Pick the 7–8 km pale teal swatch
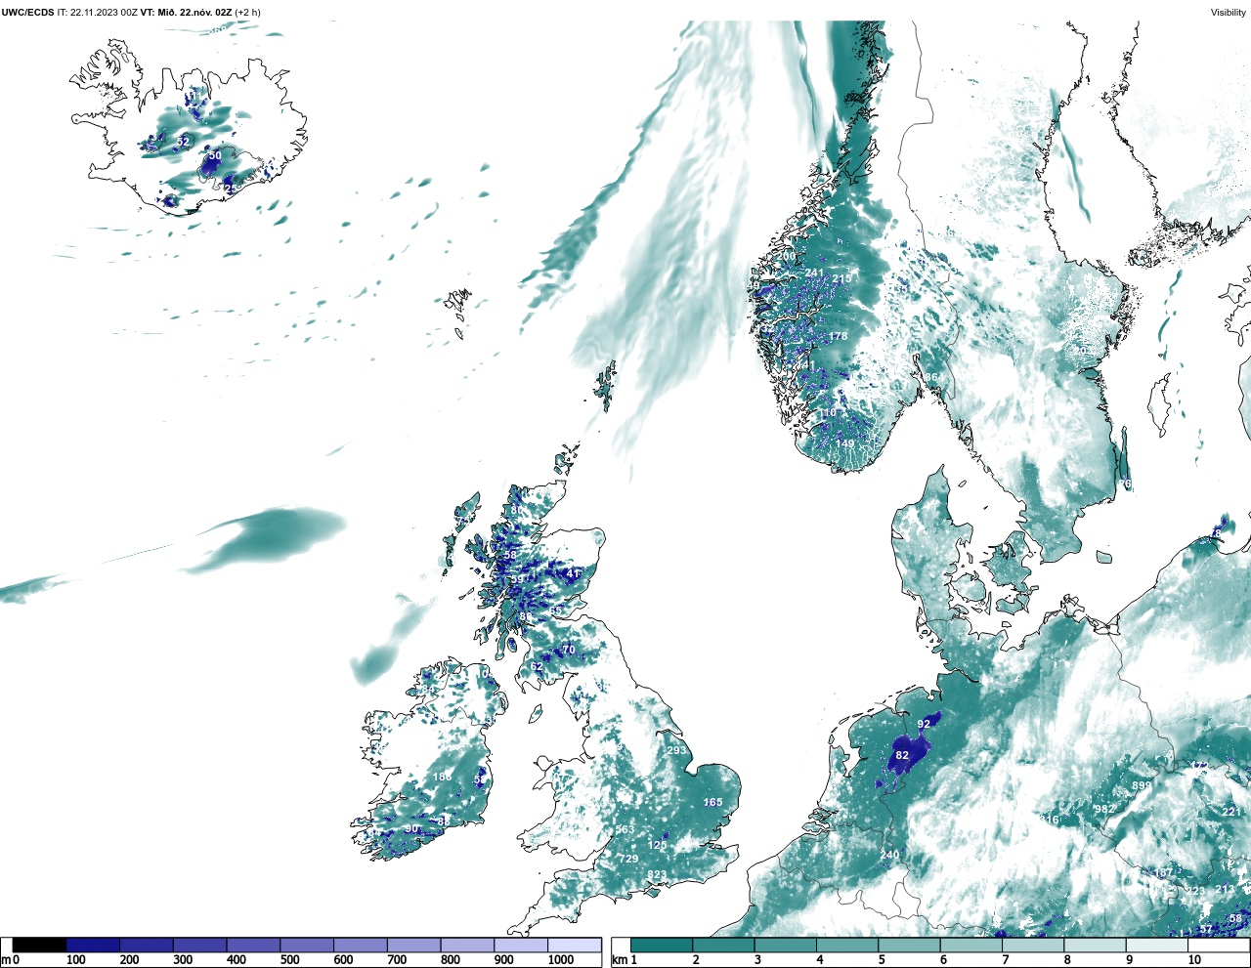The image size is (1251, 968). pos(1034,945)
